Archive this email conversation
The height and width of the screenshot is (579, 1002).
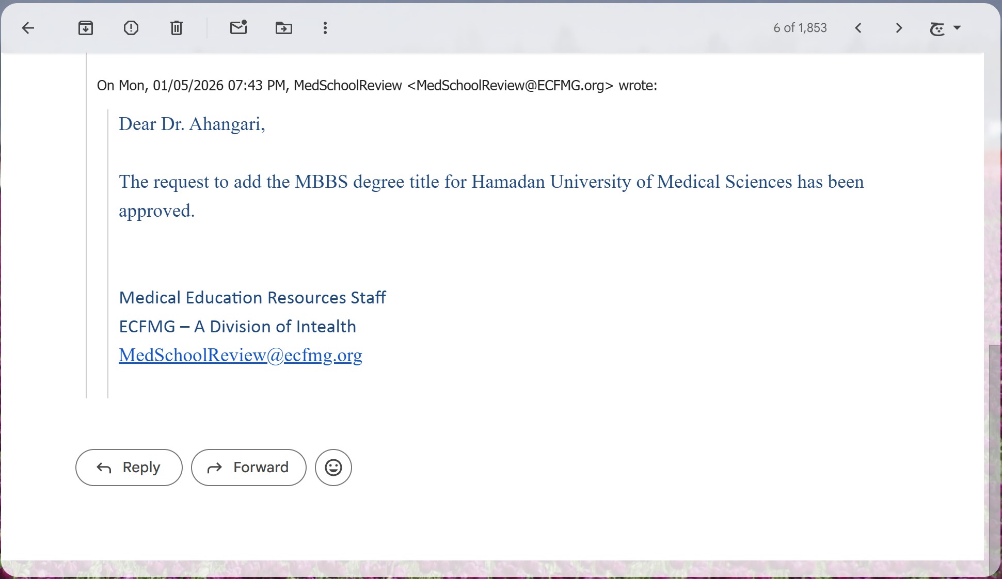[86, 28]
